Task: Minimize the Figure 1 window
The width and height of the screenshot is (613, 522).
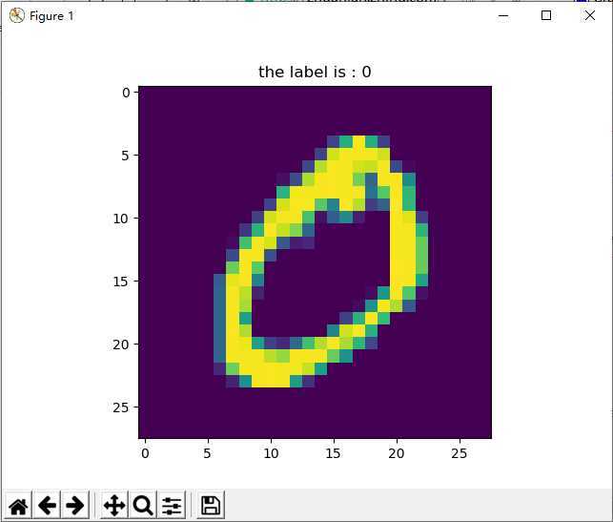Action: pyautogui.click(x=503, y=15)
